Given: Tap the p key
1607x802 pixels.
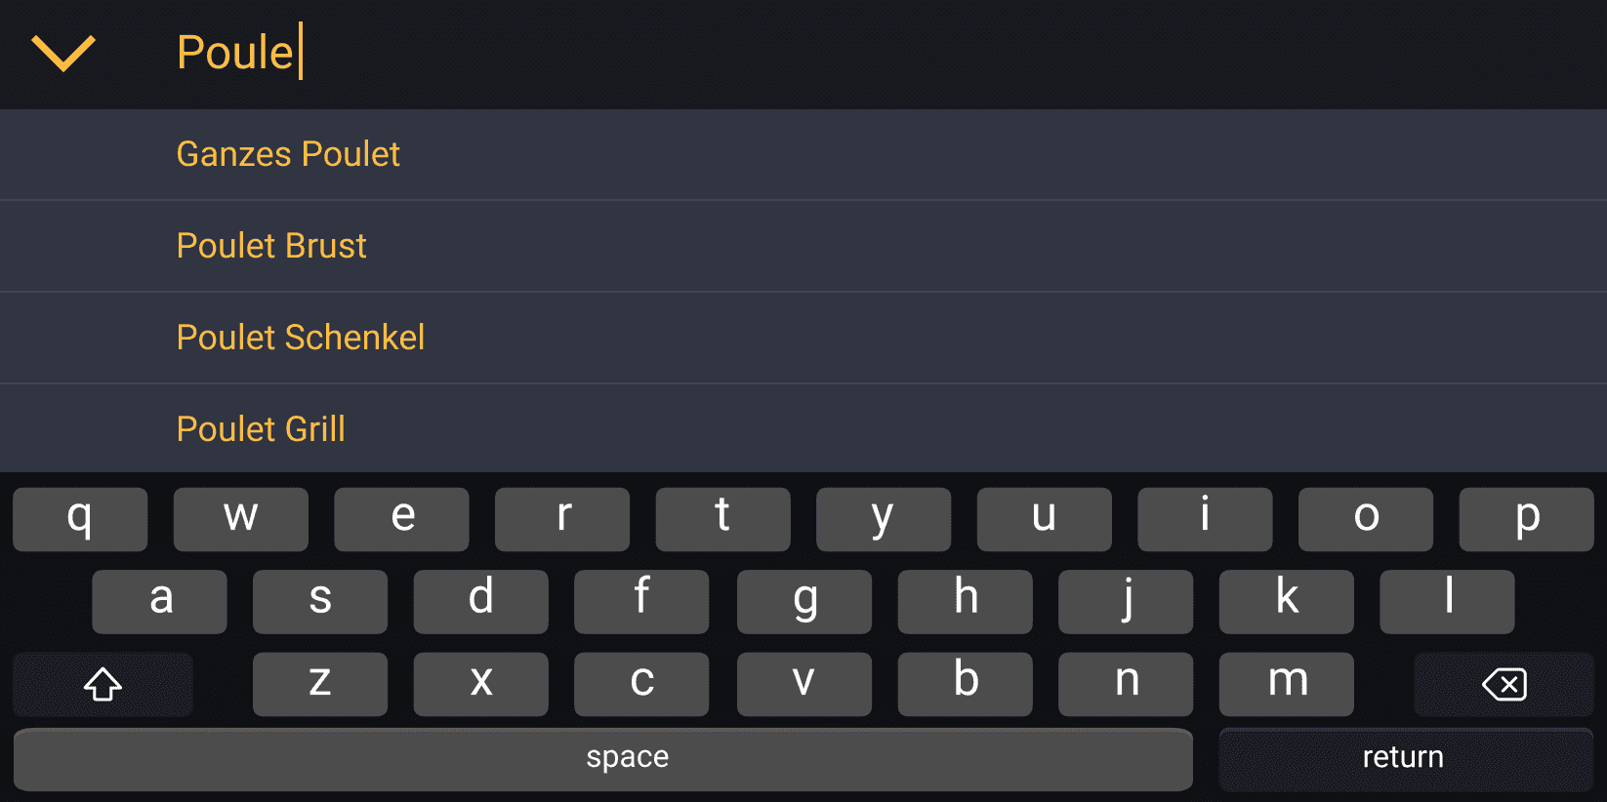Looking at the screenshot, I should (x=1526, y=518).
